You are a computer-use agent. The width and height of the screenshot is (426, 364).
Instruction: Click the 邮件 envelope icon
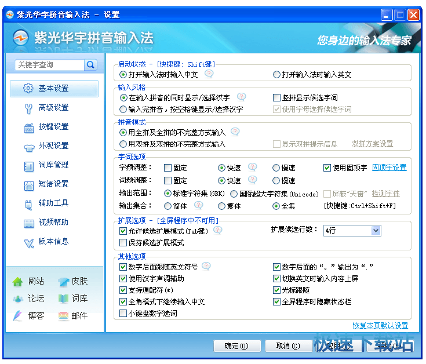tap(64, 316)
